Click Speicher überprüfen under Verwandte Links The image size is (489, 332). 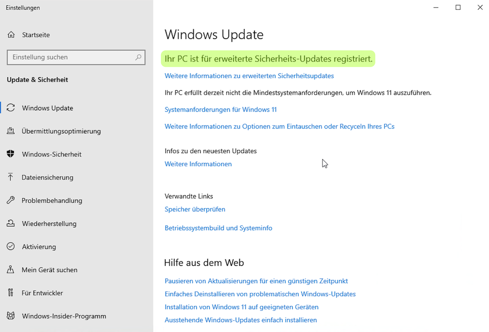point(195,209)
